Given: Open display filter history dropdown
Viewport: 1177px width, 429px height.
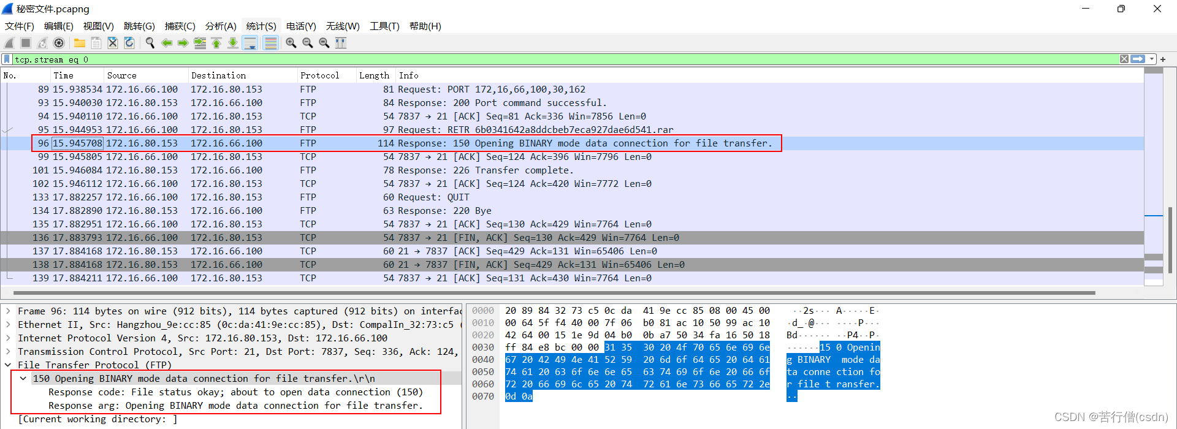Looking at the screenshot, I should (1152, 59).
